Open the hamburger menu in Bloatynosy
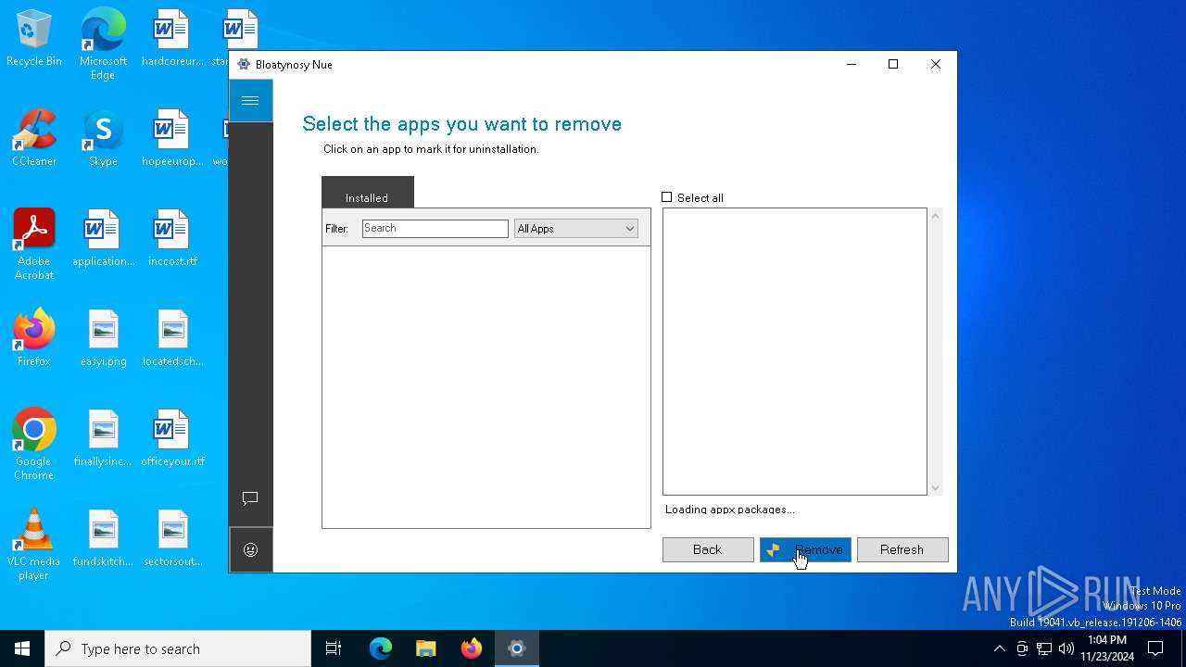Screen dimensions: 1186x667 pyautogui.click(x=250, y=100)
